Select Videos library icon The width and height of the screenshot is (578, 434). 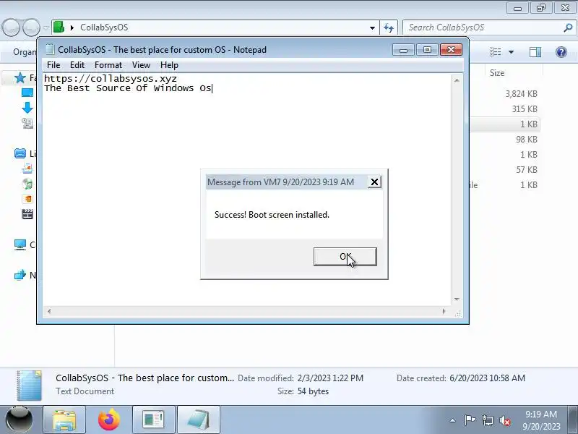click(27, 214)
